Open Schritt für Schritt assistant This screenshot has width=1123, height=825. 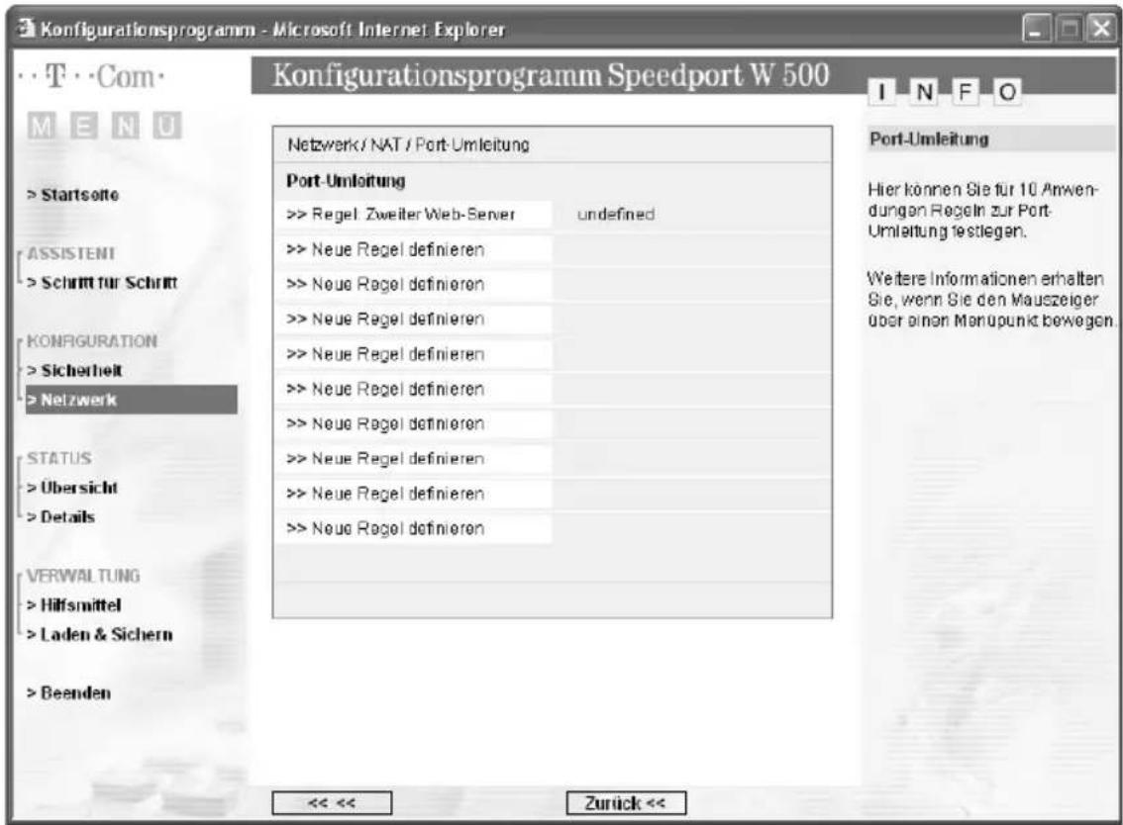[102, 282]
